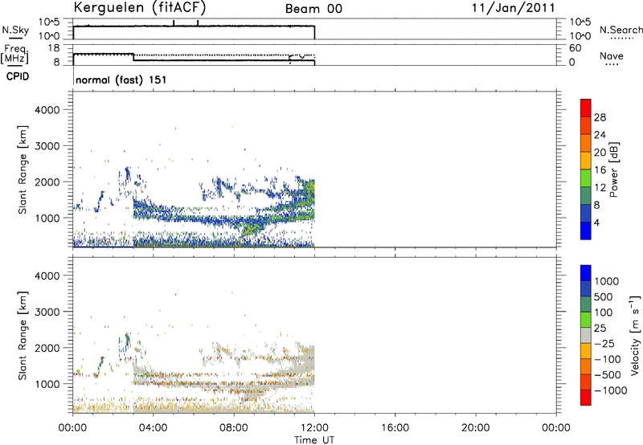Image resolution: width=643 pixels, height=445 pixels.
Task: Click the "24" power colorbar label
Action: click(x=600, y=135)
